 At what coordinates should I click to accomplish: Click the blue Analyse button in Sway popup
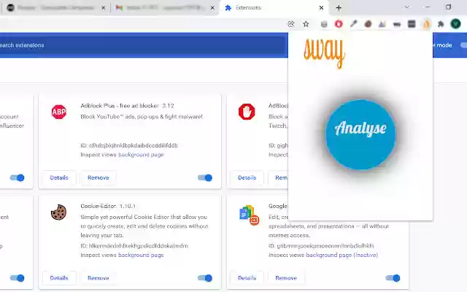(x=360, y=134)
